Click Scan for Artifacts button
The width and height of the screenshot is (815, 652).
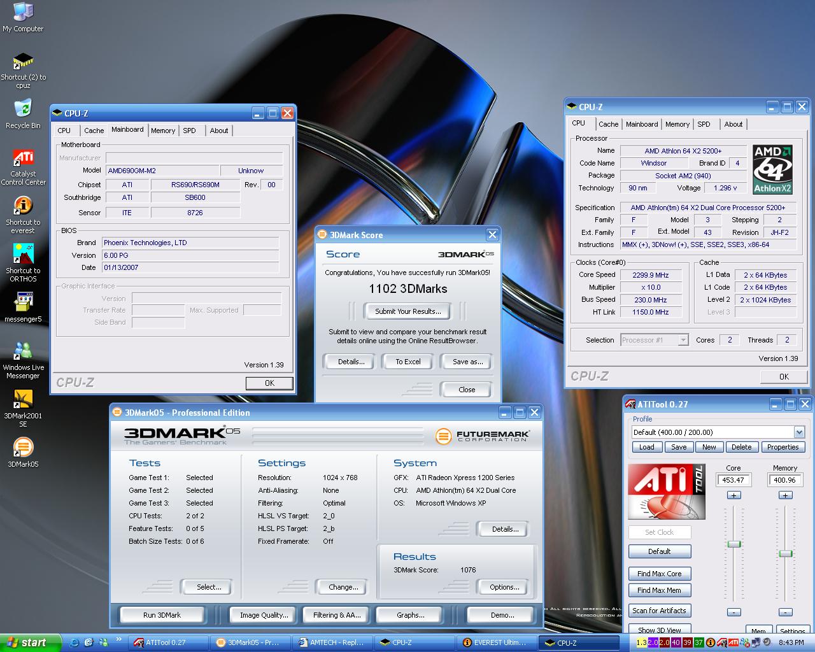(x=659, y=611)
